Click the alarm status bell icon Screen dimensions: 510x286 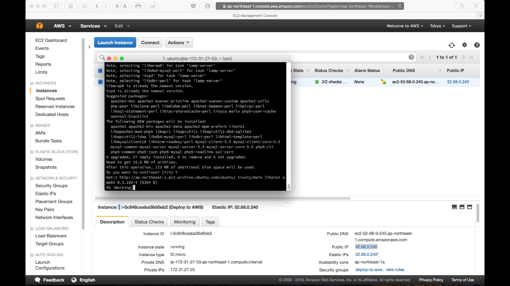point(383,82)
